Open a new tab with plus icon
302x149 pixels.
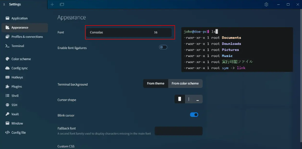click(x=52, y=4)
